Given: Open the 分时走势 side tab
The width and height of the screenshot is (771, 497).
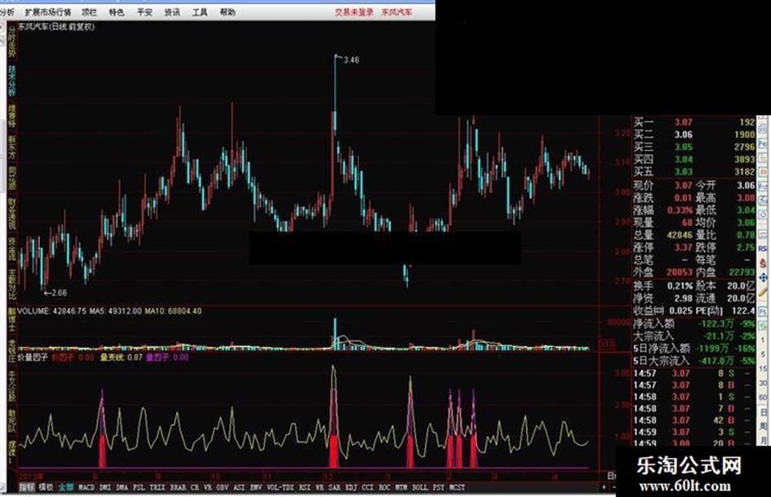Looking at the screenshot, I should 11,42.
